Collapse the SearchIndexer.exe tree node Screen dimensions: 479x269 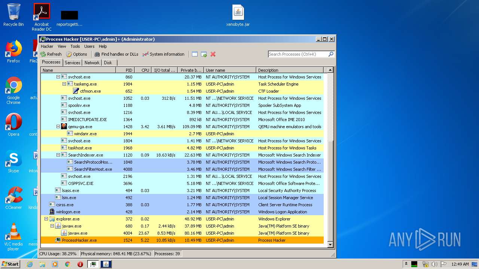coord(58,155)
